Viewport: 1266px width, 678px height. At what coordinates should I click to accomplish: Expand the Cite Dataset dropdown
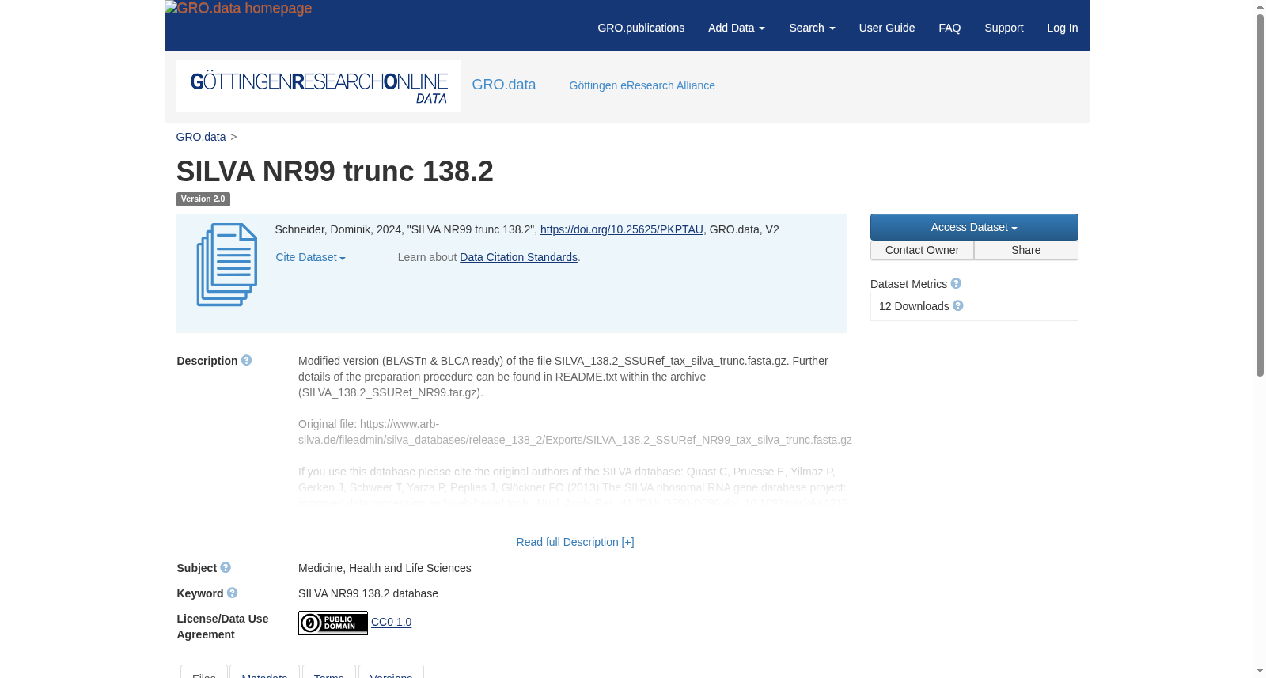point(310,257)
